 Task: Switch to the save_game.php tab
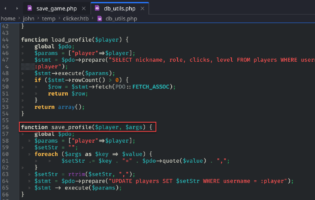[x=56, y=9]
